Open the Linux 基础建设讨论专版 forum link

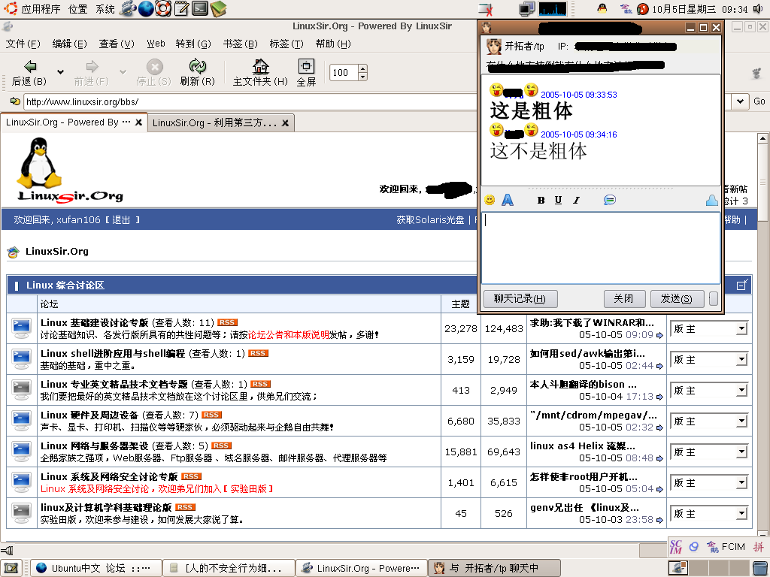(x=94, y=323)
